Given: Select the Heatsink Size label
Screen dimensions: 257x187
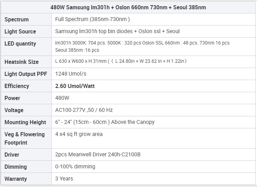Looking at the screenshot, I should 21,62.
